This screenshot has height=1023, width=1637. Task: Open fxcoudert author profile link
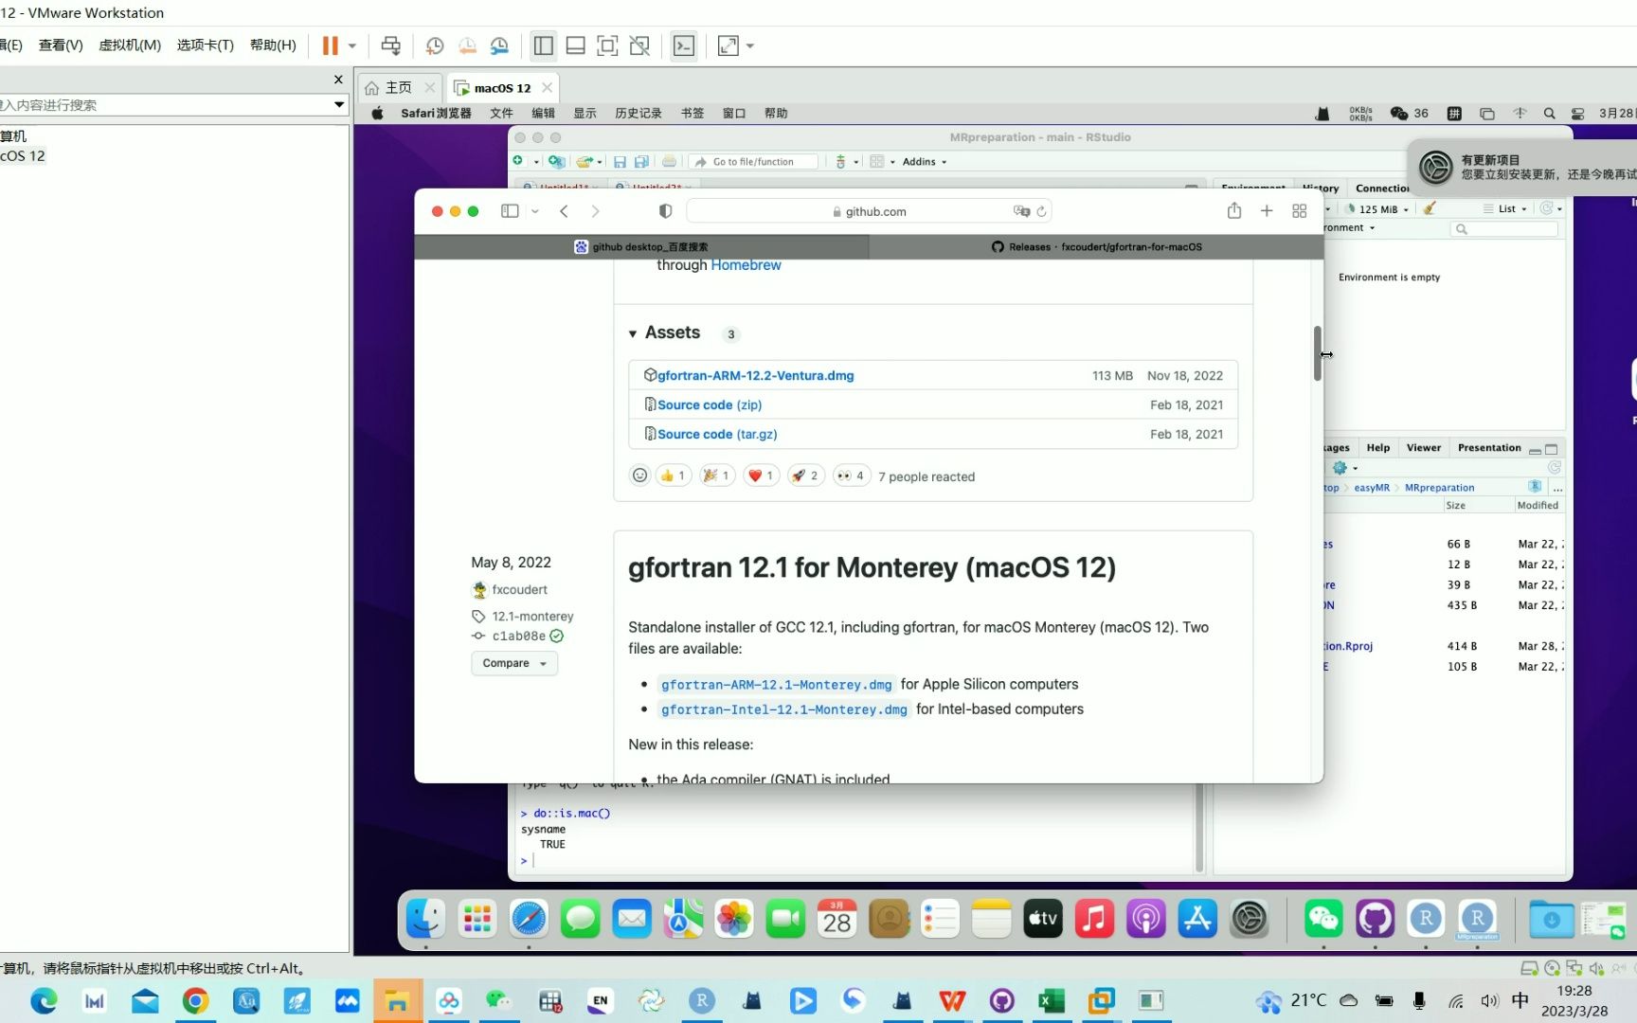tap(519, 590)
